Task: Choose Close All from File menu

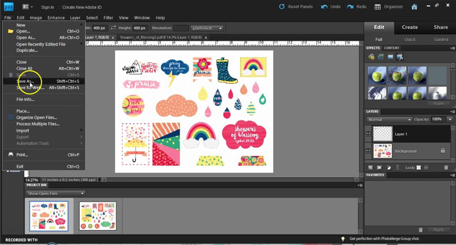Action: [x=44, y=68]
